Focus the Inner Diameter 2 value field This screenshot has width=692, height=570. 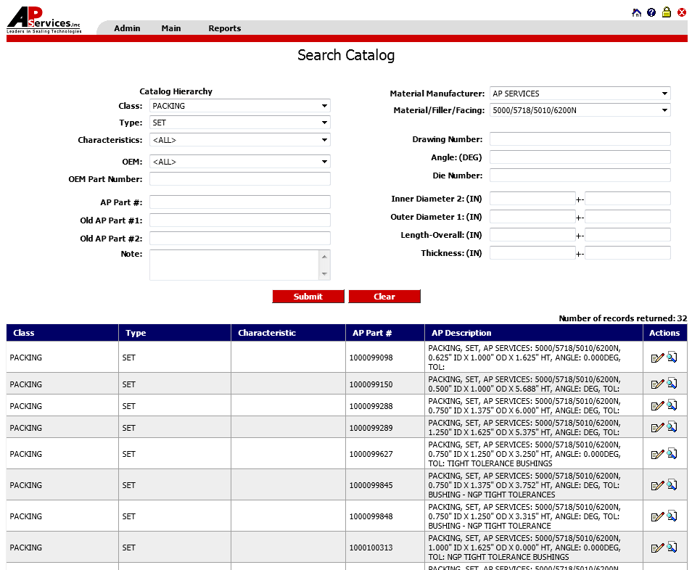532,199
